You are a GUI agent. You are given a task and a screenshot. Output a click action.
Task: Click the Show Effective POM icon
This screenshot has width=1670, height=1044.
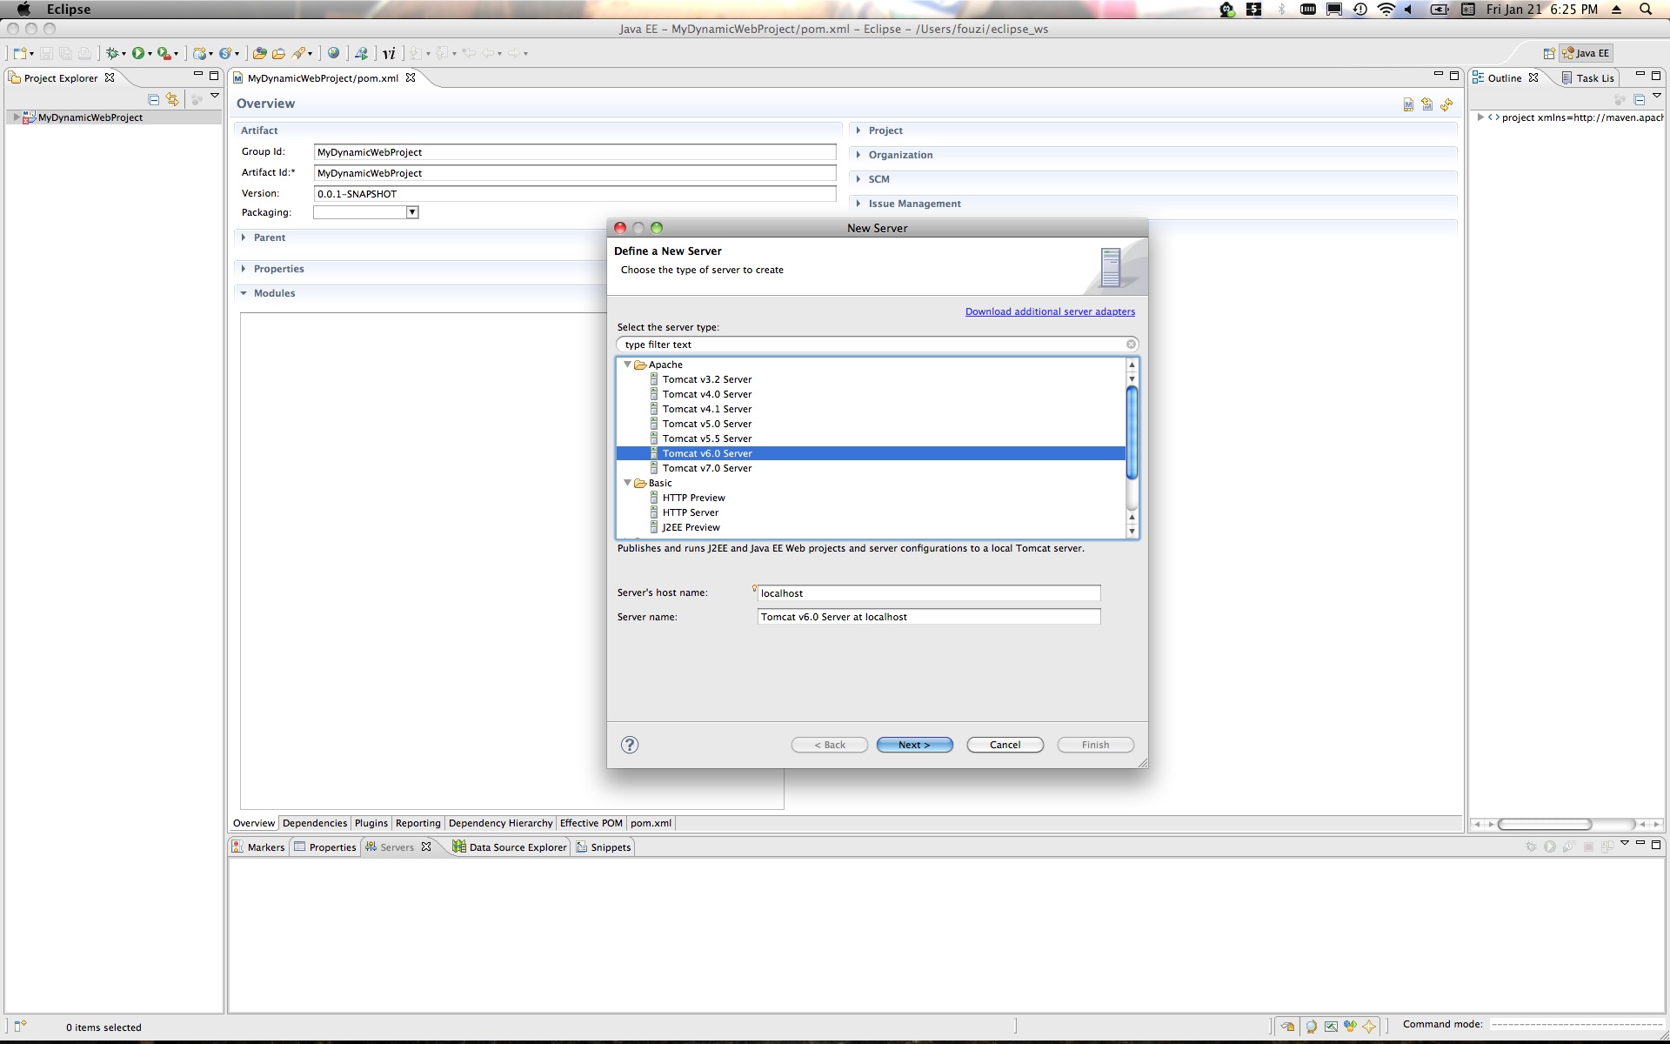(x=1408, y=104)
